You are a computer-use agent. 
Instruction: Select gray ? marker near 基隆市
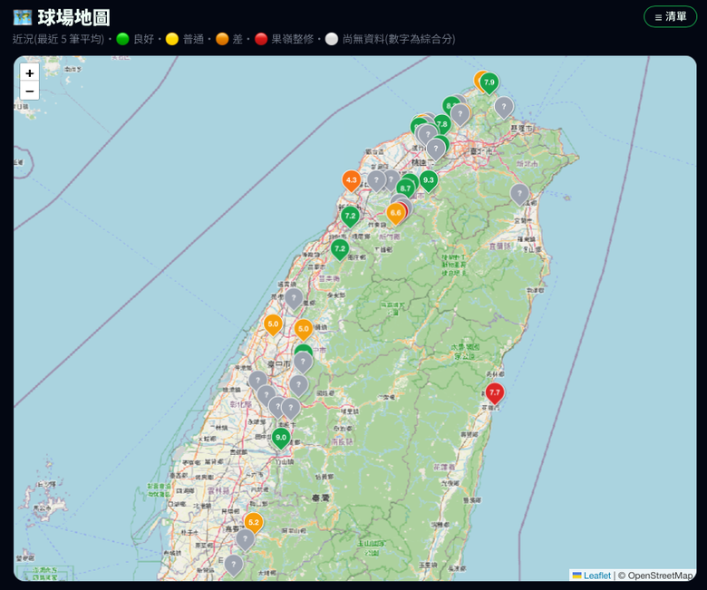pos(504,108)
